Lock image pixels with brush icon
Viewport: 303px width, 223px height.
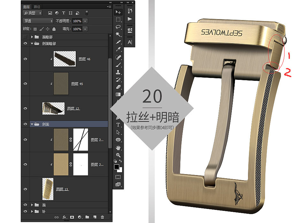coord(41,29)
